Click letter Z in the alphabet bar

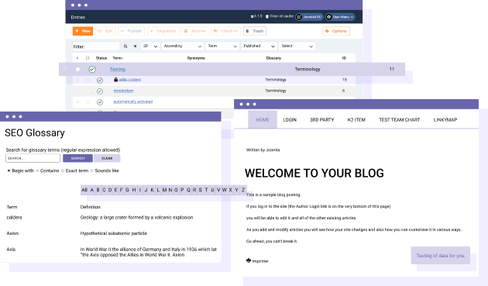(243, 190)
